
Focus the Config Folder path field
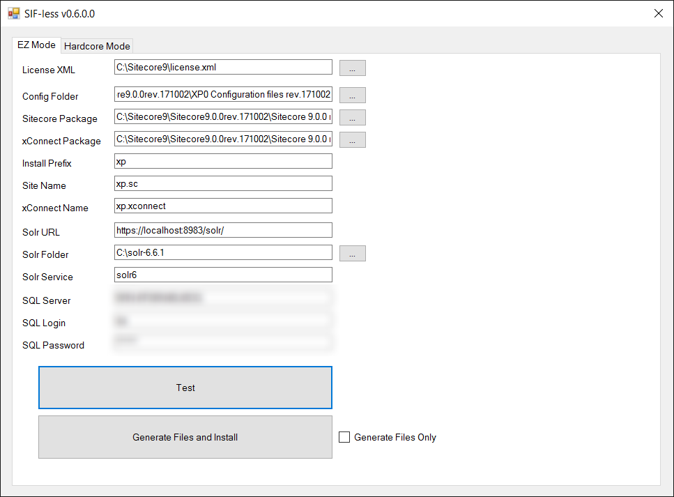pos(223,94)
